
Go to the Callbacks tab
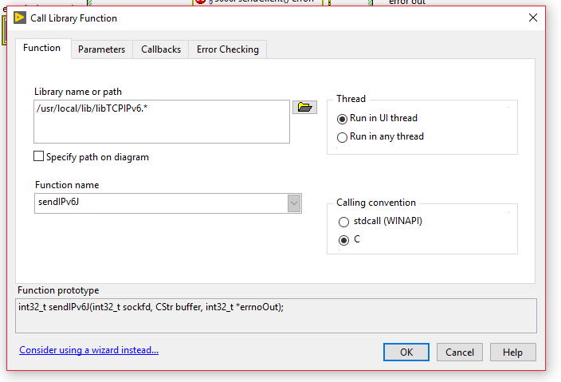161,49
